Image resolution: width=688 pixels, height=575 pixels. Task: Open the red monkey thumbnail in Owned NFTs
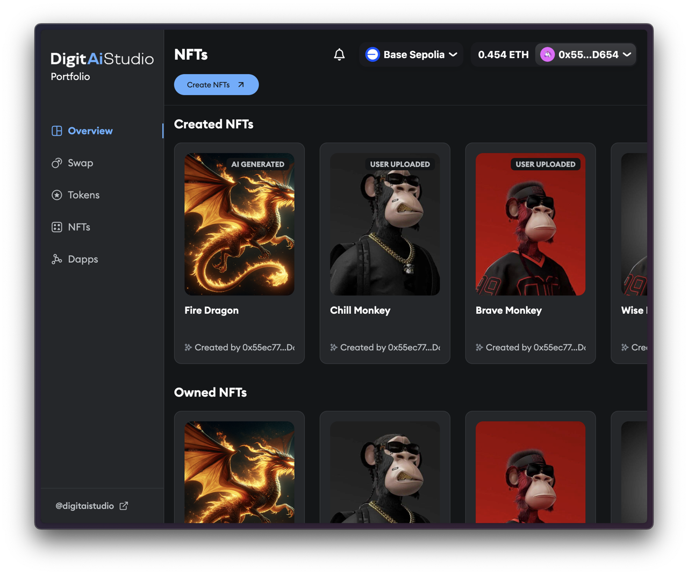(x=530, y=472)
